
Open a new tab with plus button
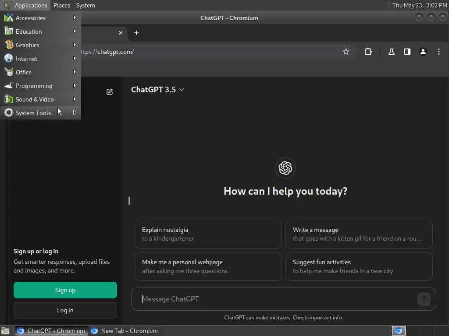[x=136, y=33]
